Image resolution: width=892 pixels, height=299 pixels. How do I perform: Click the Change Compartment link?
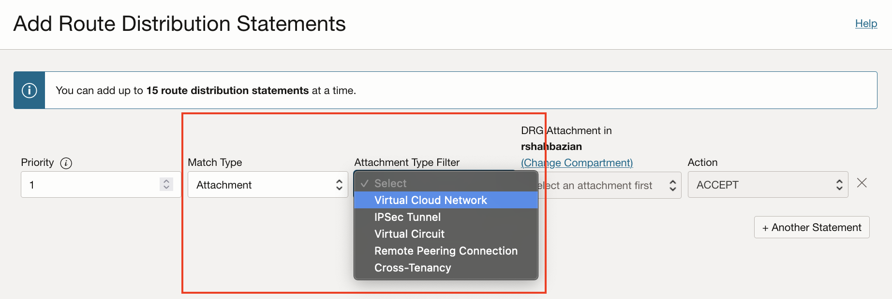coord(577,163)
